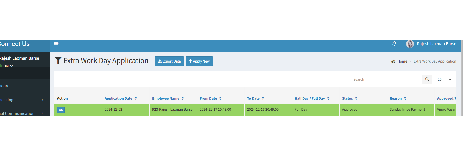463x156 pixels.
Task: Sort by From Date
Action: pos(210,98)
